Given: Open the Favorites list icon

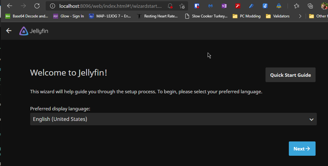Looking at the screenshot, I should [x=296, y=6].
